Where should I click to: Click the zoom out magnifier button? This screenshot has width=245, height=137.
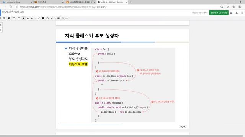(x=1, y=30)
